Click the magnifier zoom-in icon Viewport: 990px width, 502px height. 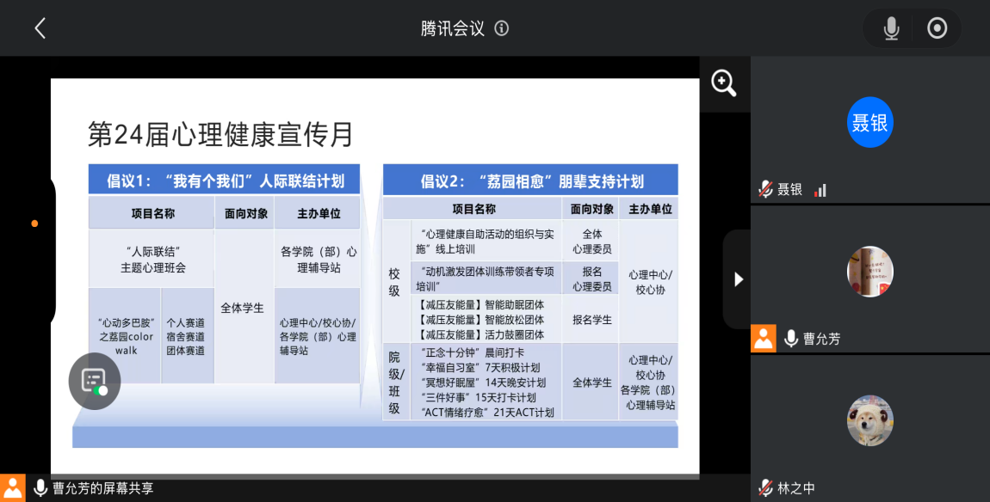[723, 83]
